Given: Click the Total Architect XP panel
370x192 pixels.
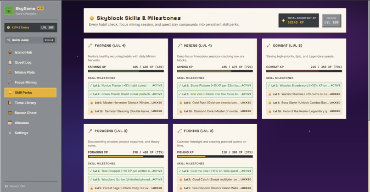Looking at the screenshot, I should click(x=298, y=21).
